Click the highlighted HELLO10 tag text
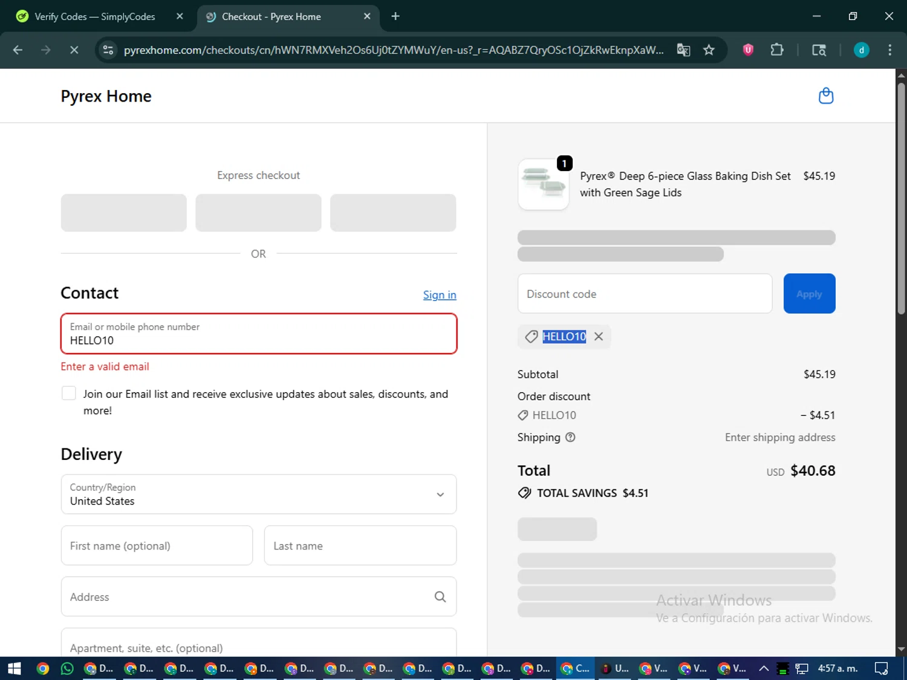Screen dimensions: 907x680 coord(564,337)
